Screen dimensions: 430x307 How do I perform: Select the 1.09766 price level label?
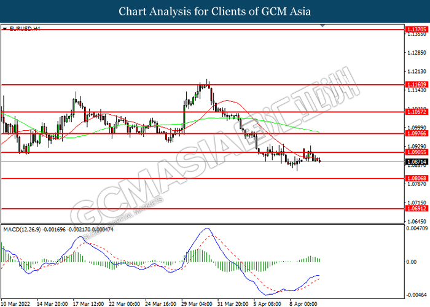coord(416,133)
